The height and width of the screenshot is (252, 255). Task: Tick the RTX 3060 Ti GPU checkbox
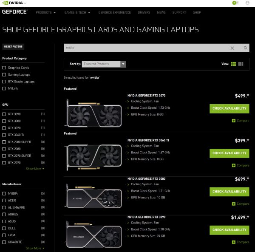coord(4,135)
